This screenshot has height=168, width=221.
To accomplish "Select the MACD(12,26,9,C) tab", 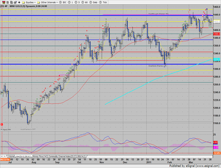I will click(x=24, y=157).
